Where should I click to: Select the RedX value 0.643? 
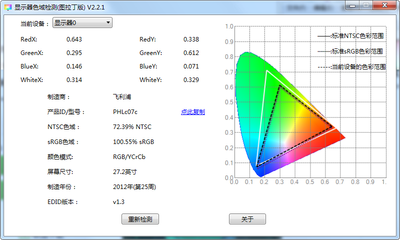tap(74, 39)
